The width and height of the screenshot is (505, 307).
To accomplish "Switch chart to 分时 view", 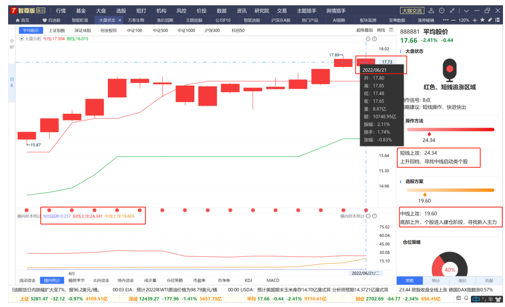I will (12, 44).
